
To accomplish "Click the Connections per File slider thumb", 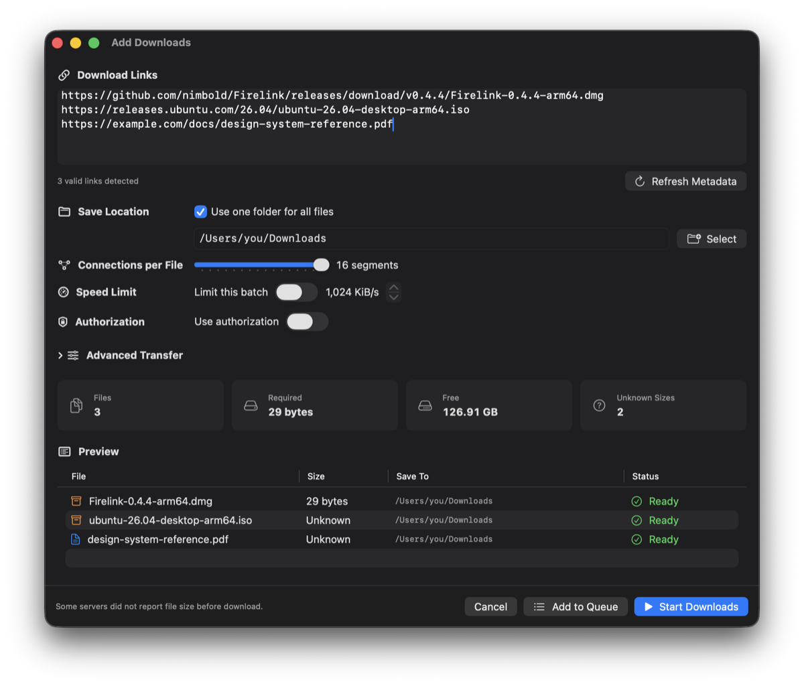I will (x=322, y=265).
